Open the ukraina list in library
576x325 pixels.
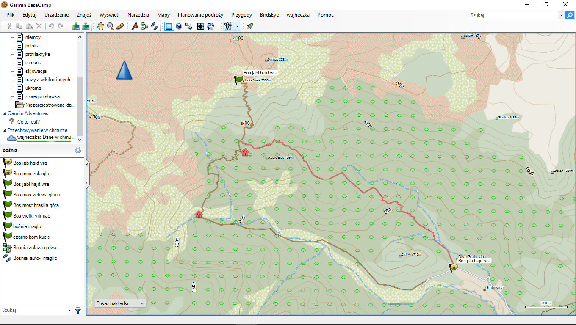[33, 88]
